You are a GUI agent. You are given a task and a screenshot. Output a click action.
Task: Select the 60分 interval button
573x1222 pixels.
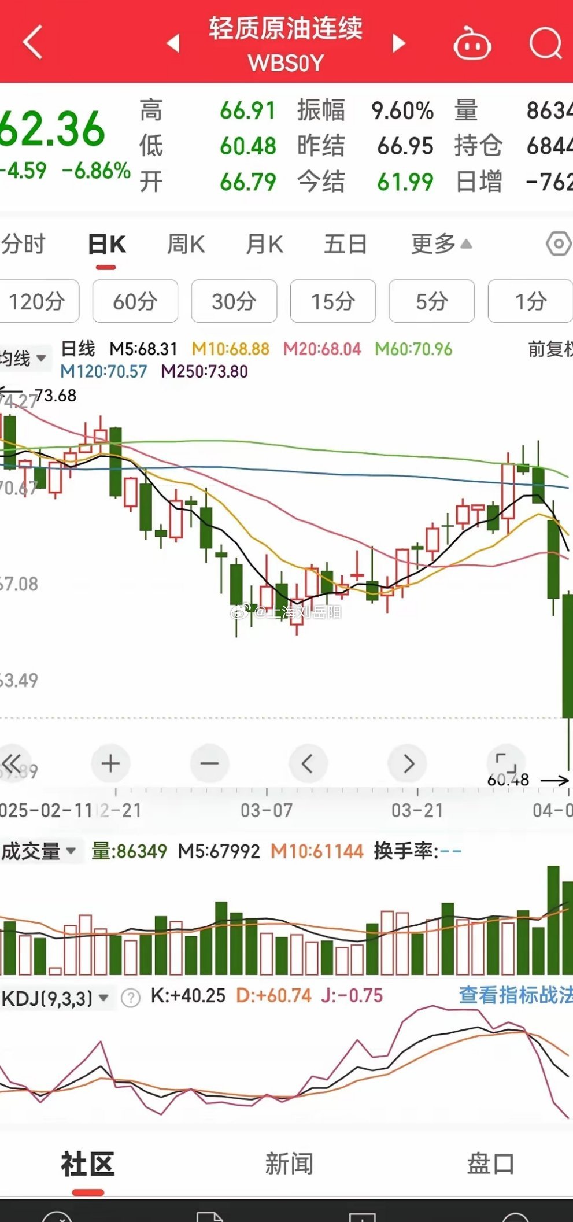pos(135,301)
